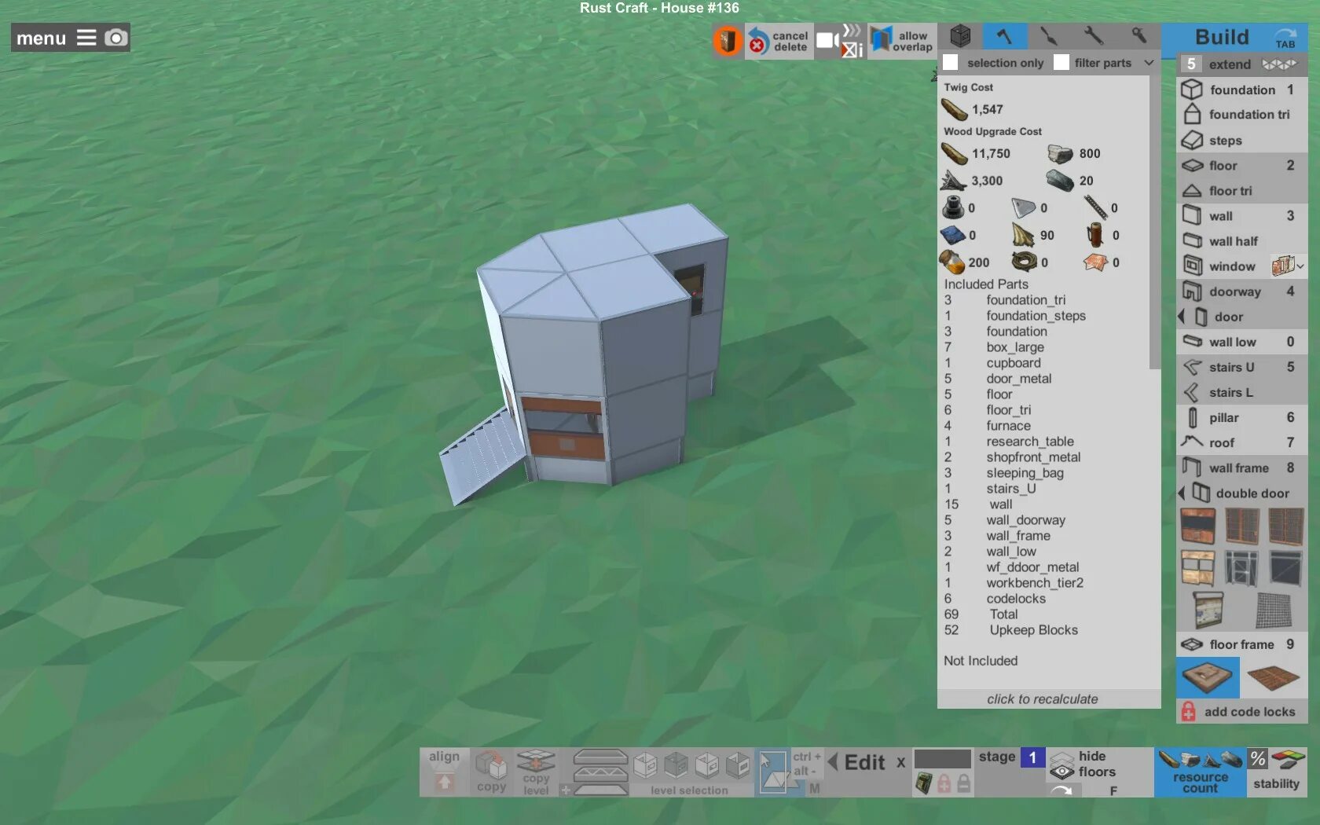Select the roof building part
1320x825 pixels.
coord(1241,442)
